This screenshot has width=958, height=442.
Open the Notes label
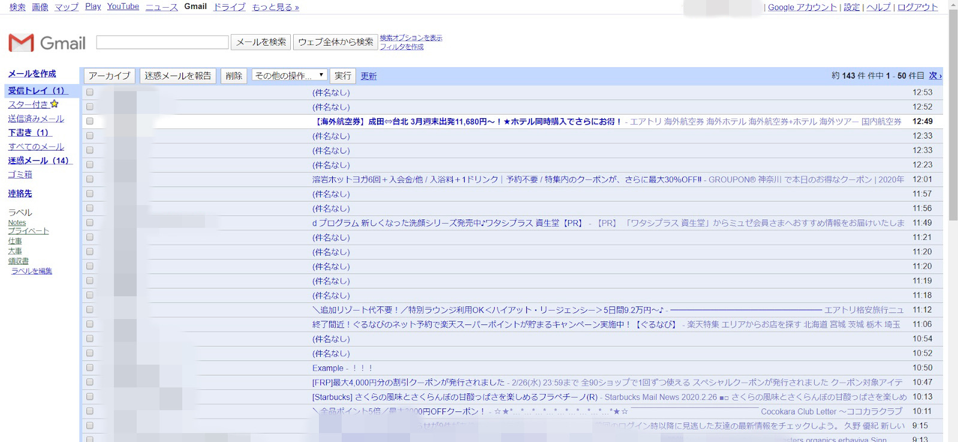[17, 222]
